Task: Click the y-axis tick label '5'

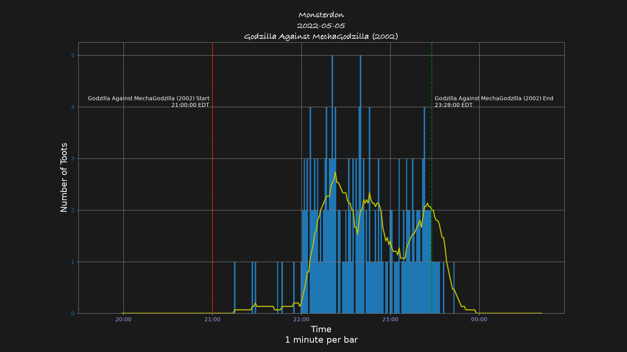Action: (x=72, y=56)
